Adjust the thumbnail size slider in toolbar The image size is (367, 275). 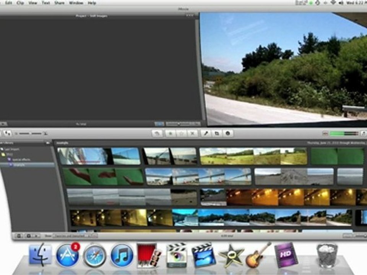pos(31,134)
